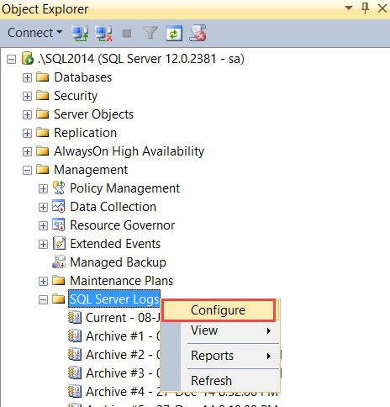Click the Extended Events icon
Screen dimensions: 390x407
[x=59, y=243]
